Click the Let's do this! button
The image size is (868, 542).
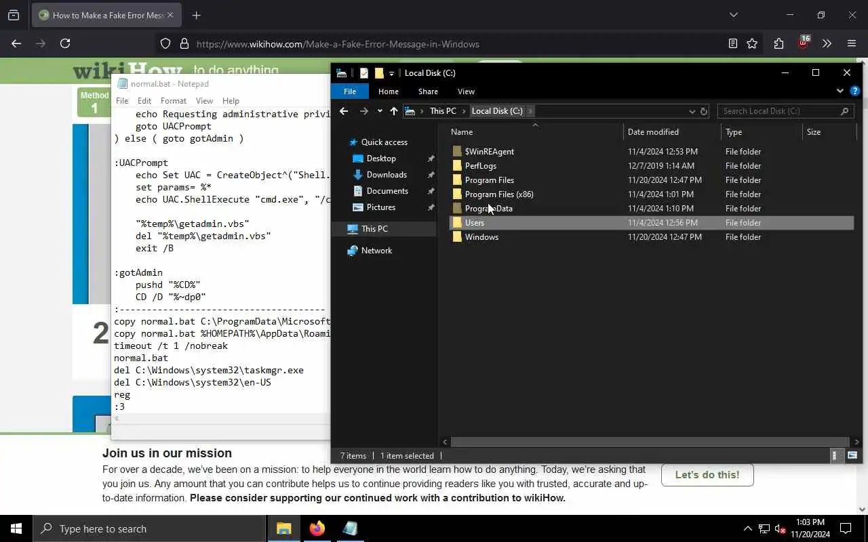coord(707,475)
